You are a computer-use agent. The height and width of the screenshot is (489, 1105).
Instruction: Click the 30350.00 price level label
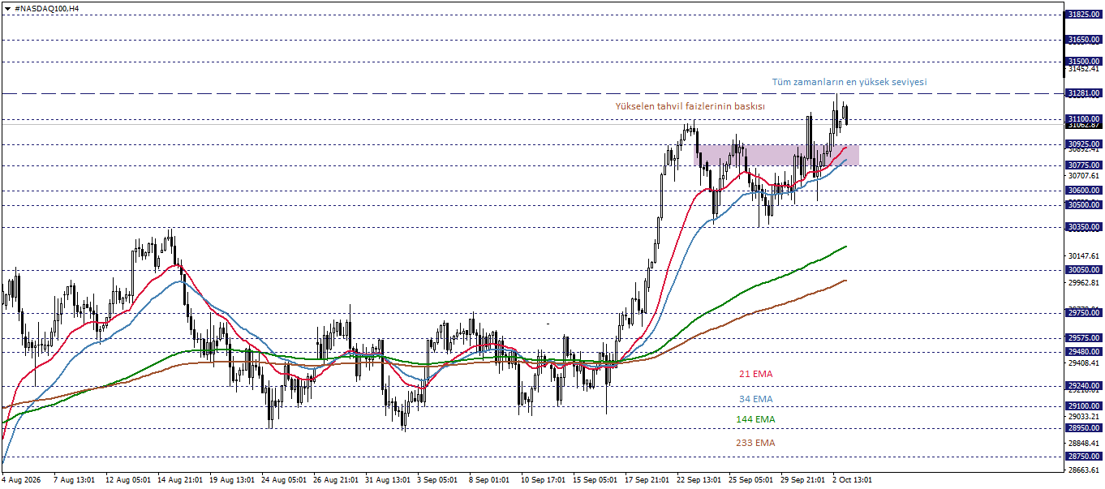(1083, 227)
